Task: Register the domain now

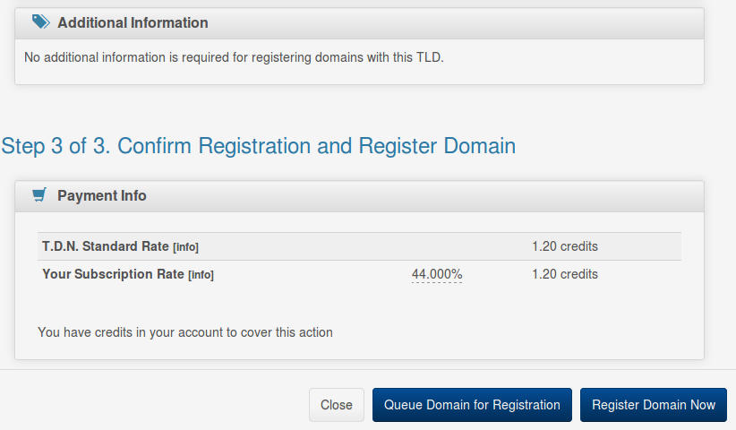Action: click(654, 405)
